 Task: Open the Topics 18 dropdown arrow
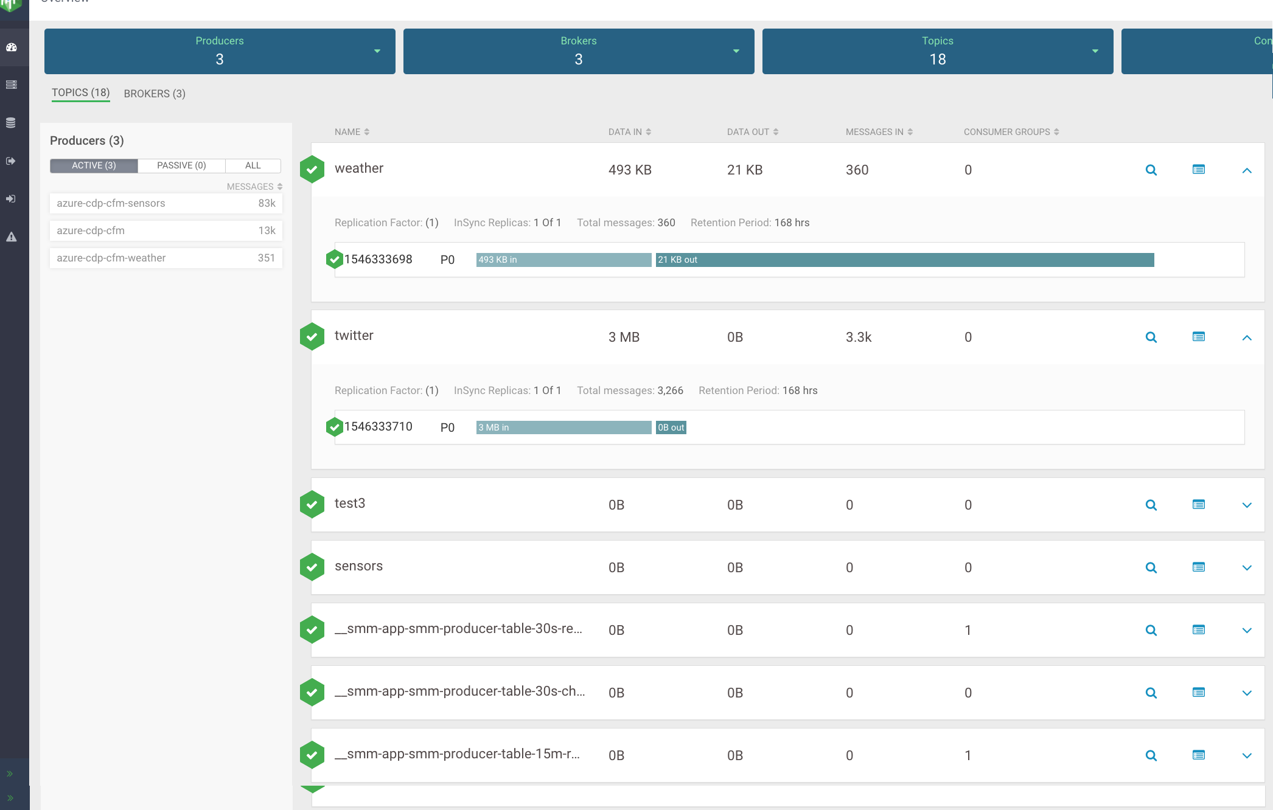click(x=1095, y=51)
